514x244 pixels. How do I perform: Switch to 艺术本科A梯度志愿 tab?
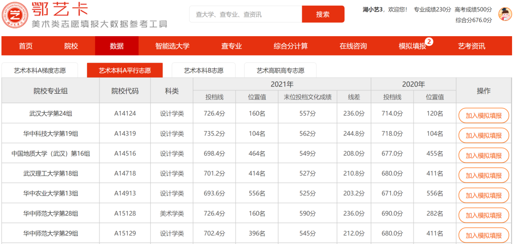pyautogui.click(x=40, y=70)
